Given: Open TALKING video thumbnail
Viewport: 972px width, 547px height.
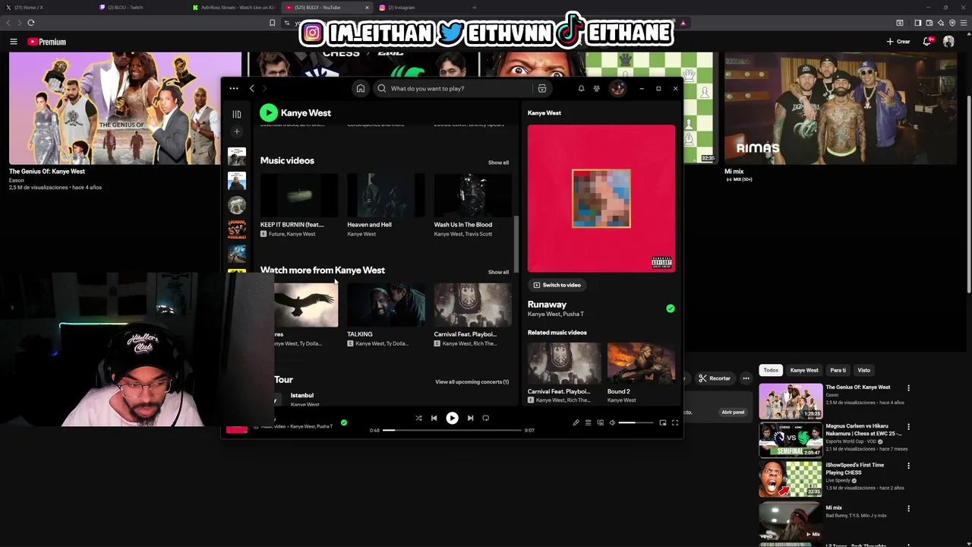Looking at the screenshot, I should tap(386, 305).
